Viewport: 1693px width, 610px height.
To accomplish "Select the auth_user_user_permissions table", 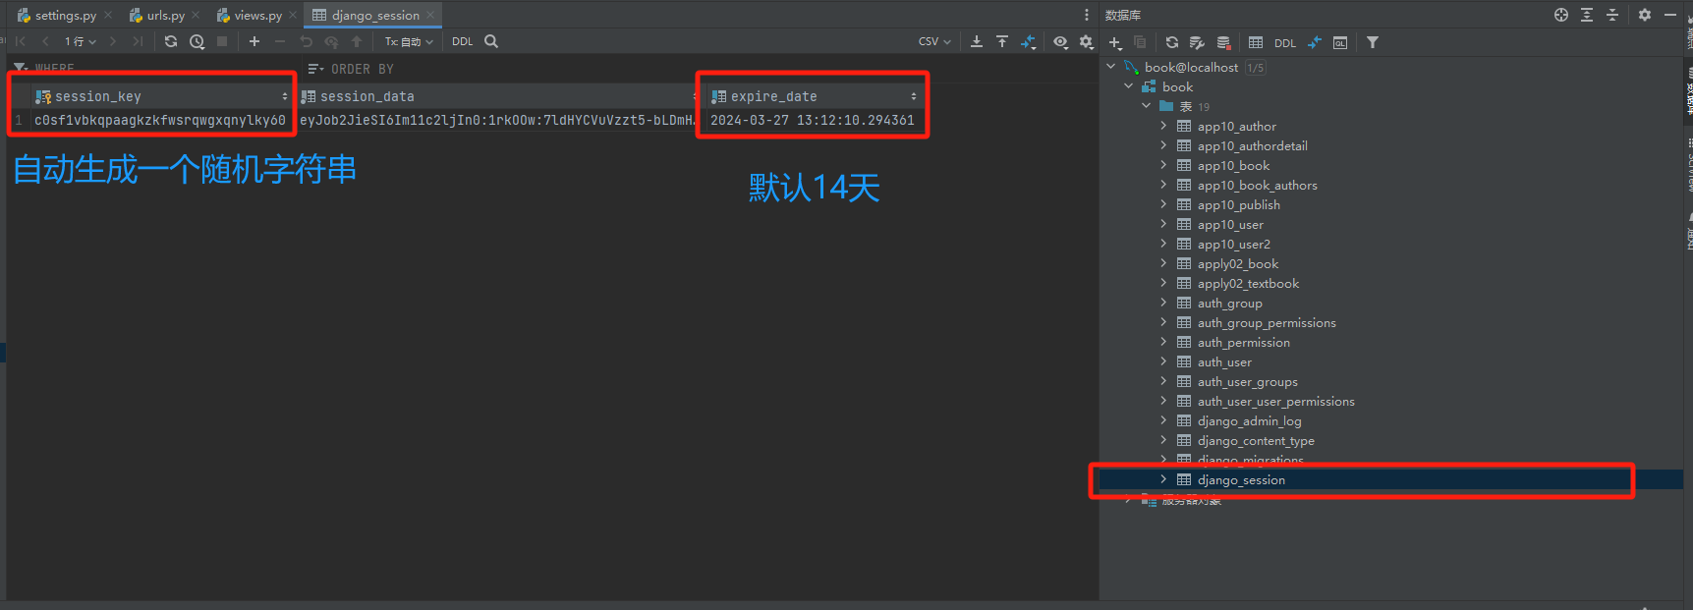I will pyautogui.click(x=1275, y=401).
